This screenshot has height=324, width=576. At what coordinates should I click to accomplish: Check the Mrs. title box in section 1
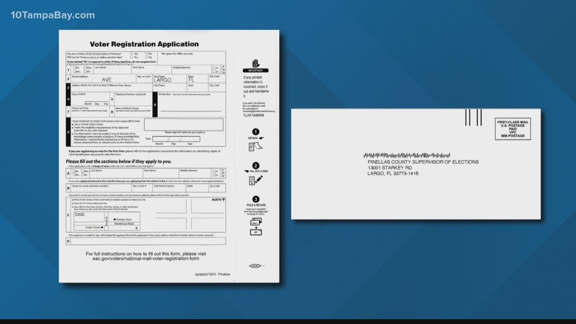click(74, 71)
